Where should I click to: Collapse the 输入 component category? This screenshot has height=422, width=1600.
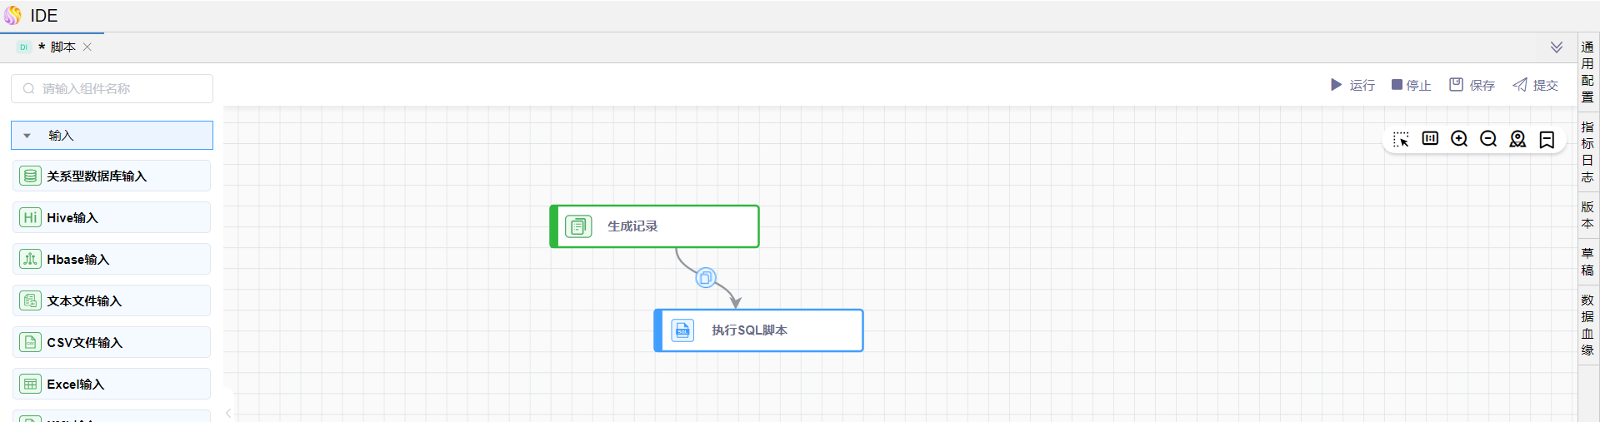point(27,136)
